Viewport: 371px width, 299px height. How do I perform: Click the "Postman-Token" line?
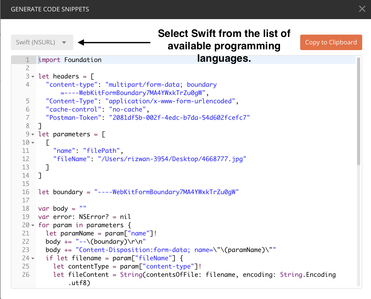point(148,118)
